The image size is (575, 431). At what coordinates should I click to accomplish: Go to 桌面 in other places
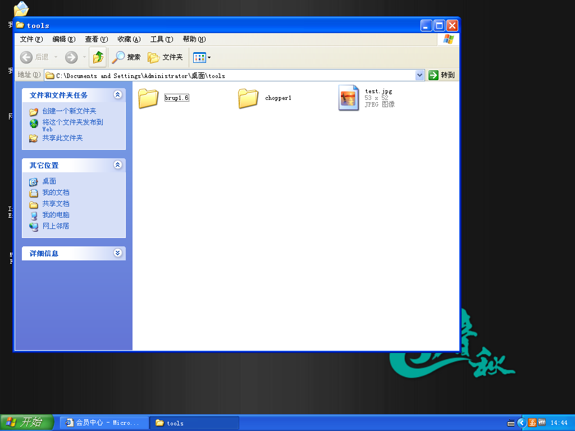tap(49, 181)
